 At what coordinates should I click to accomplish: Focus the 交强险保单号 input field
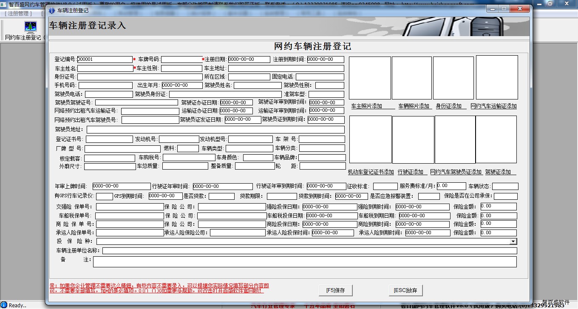point(130,207)
